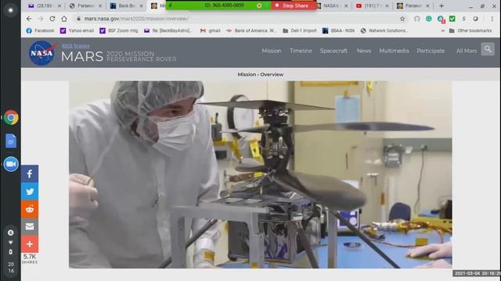This screenshot has height=281, width=501.
Task: Open the extension with the red badge
Action: [x=441, y=19]
